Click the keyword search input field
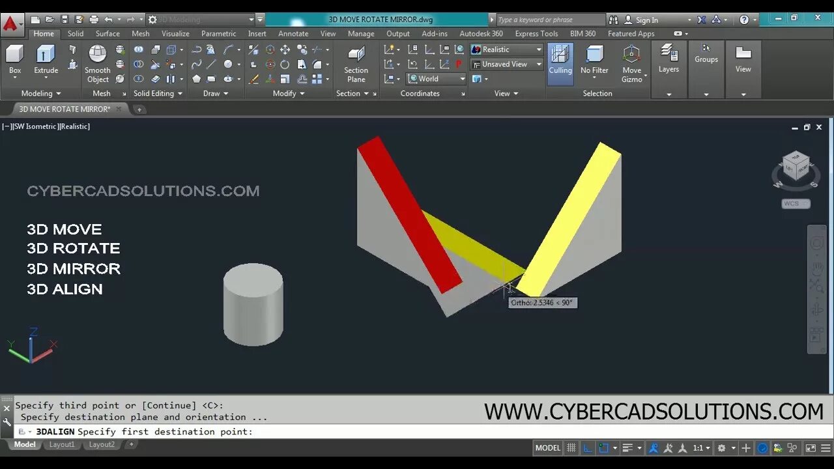The width and height of the screenshot is (834, 469). coord(551,20)
